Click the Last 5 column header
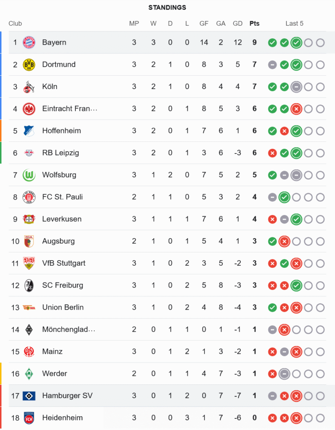Screen dimensions: 335x430 294,23
